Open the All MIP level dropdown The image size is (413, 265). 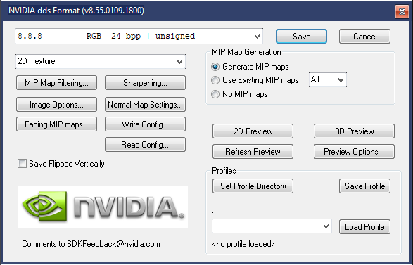pos(328,79)
